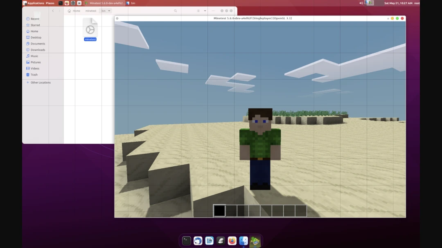Open the view options dropdown arrow

205,11
